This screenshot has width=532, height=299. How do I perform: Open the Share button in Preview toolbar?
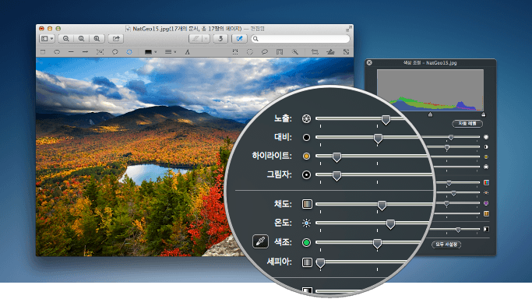pyautogui.click(x=116, y=39)
